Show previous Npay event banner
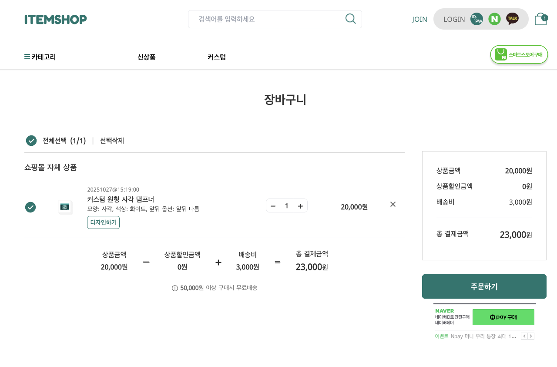Screen dimensions: 557x367 (x=524, y=336)
